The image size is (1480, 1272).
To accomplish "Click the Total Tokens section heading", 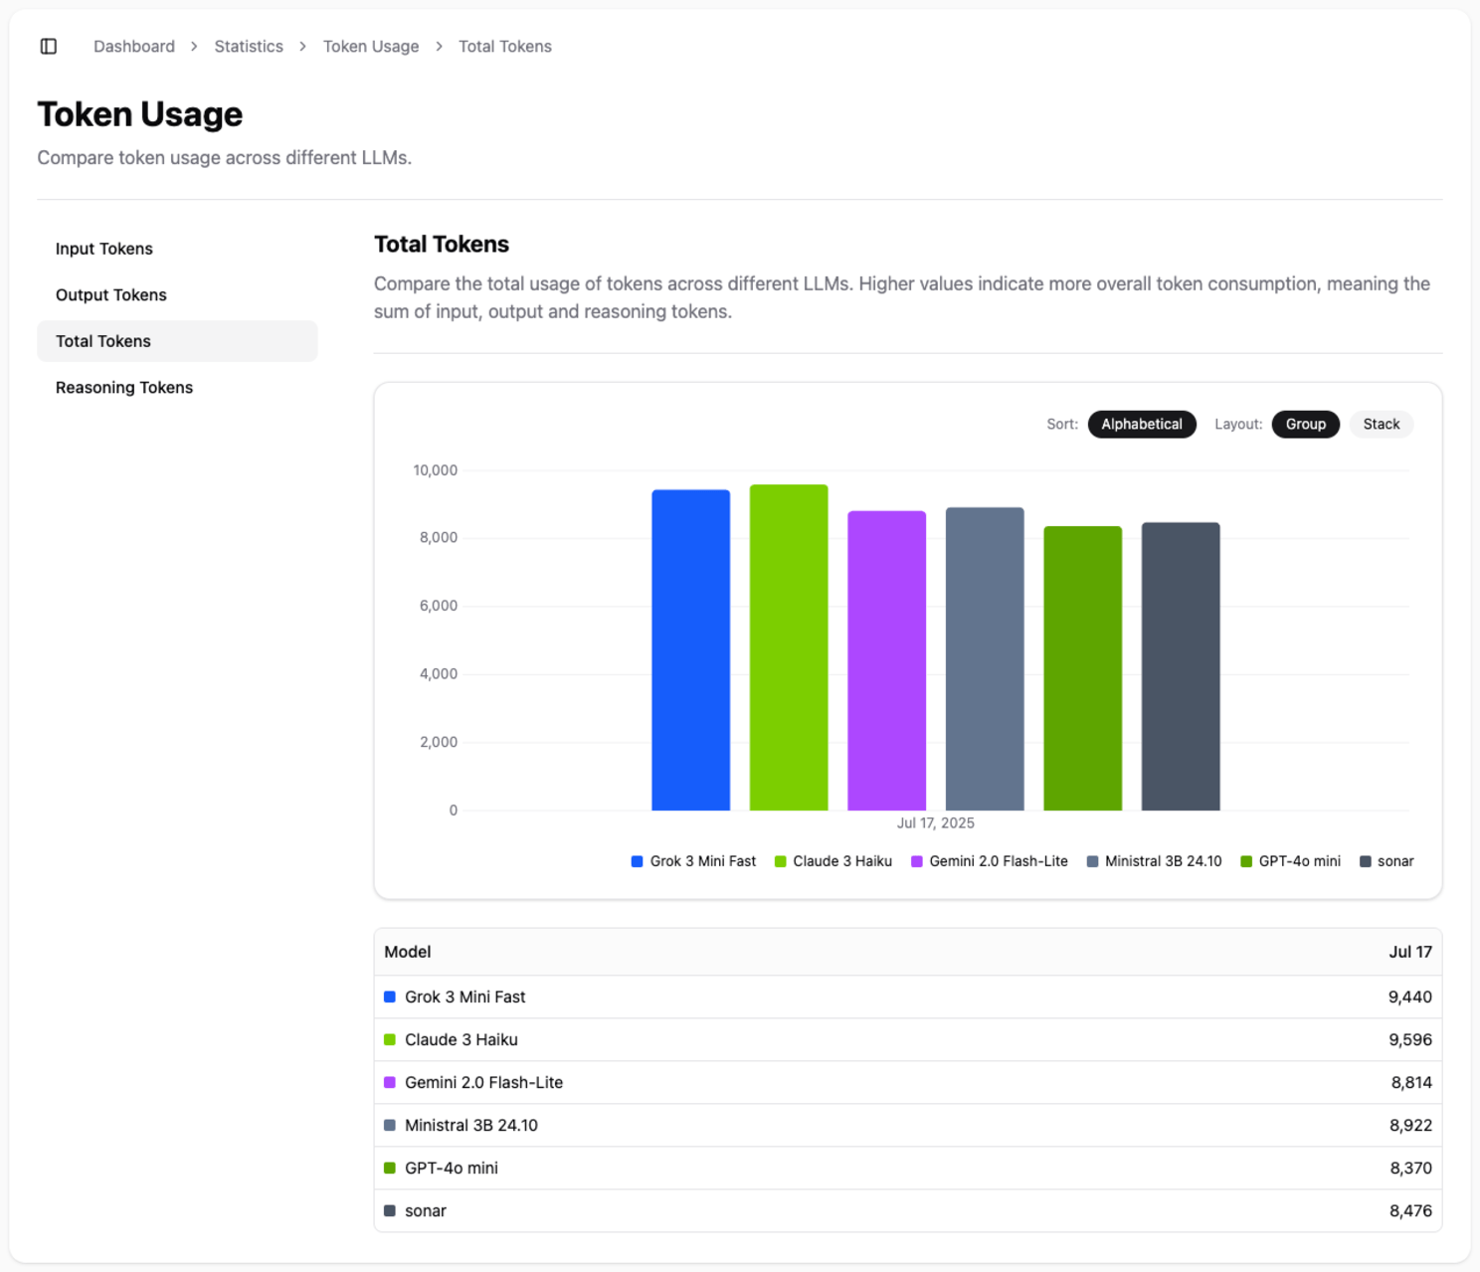I will pos(442,245).
